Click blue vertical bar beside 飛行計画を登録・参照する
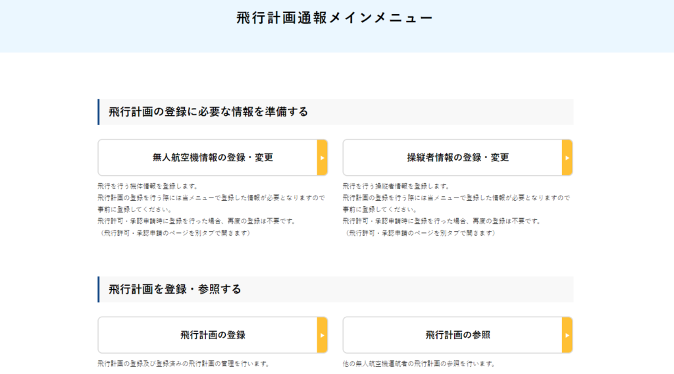The image size is (674, 374). coord(99,289)
